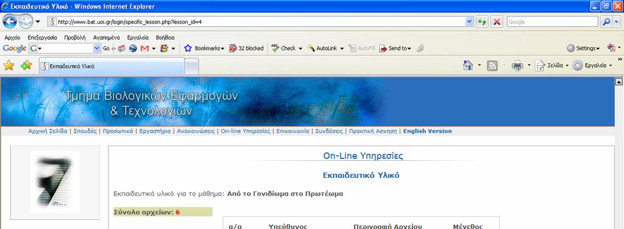This screenshot has height=229, width=624.
Task: Go forward with the Forward arrow button
Action: (26, 21)
